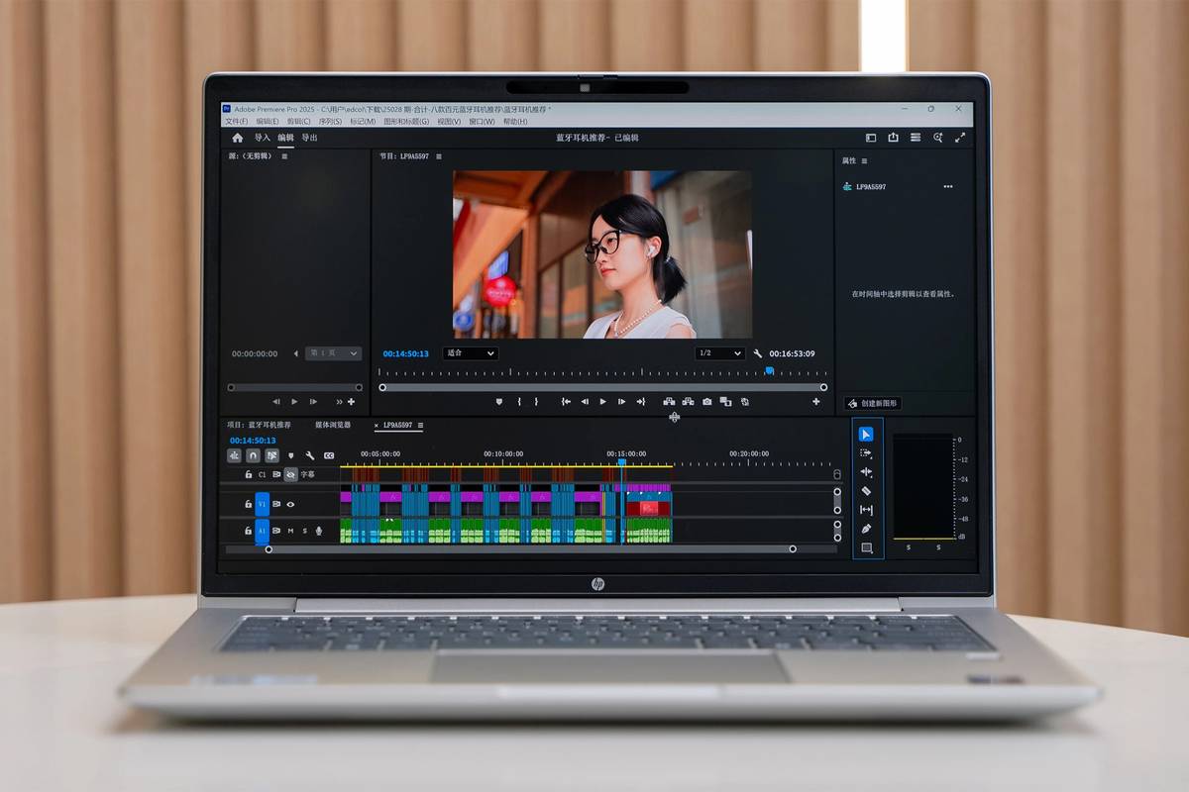
Task: Select the Selection arrow tool
Action: click(x=866, y=434)
